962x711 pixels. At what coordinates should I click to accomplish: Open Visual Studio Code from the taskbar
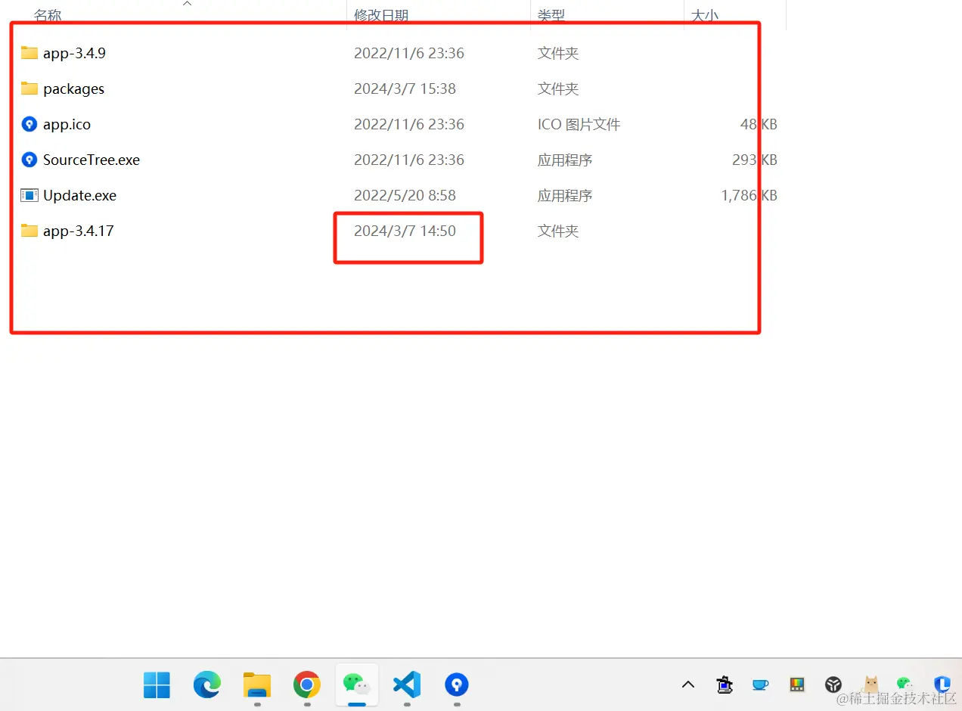(406, 685)
